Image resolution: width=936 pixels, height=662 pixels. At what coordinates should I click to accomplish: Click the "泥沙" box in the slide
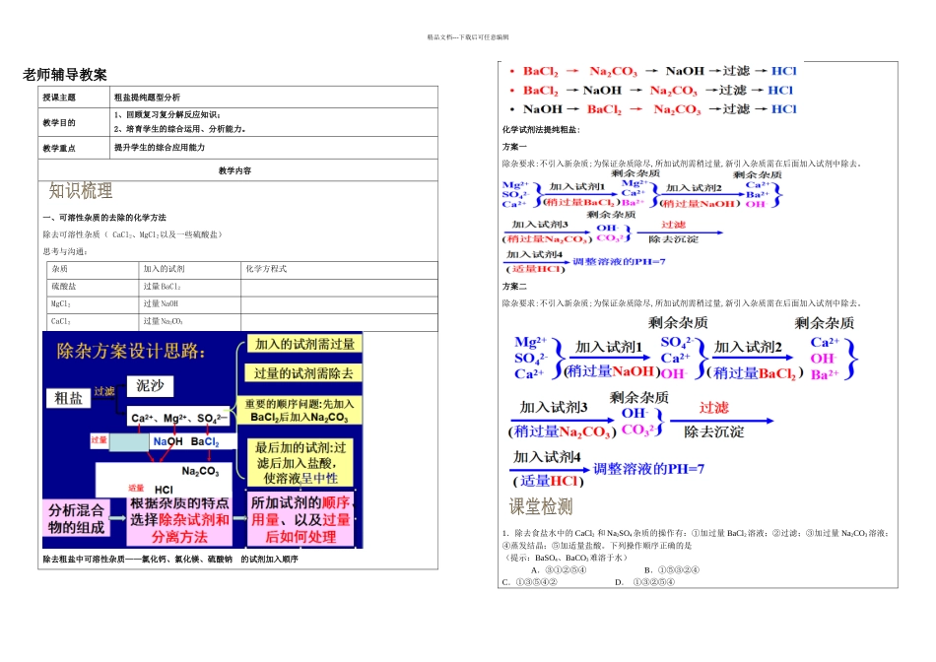click(x=151, y=385)
